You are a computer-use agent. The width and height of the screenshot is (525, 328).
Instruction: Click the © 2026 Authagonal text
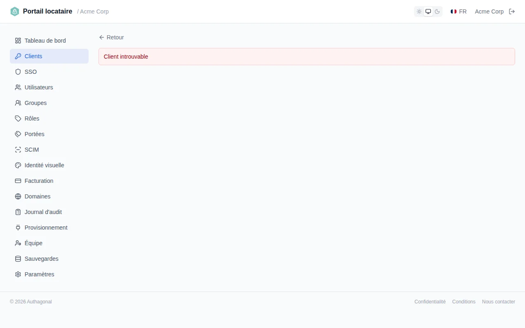[x=31, y=302]
